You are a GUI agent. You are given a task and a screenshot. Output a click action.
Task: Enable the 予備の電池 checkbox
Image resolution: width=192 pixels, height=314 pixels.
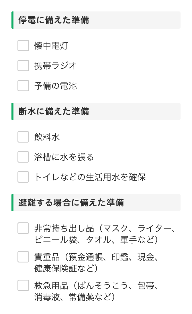23,86
